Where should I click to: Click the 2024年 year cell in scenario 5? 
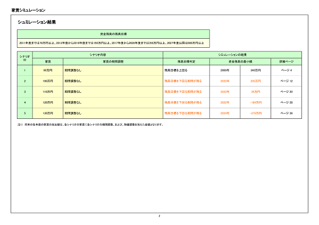coord(224,113)
